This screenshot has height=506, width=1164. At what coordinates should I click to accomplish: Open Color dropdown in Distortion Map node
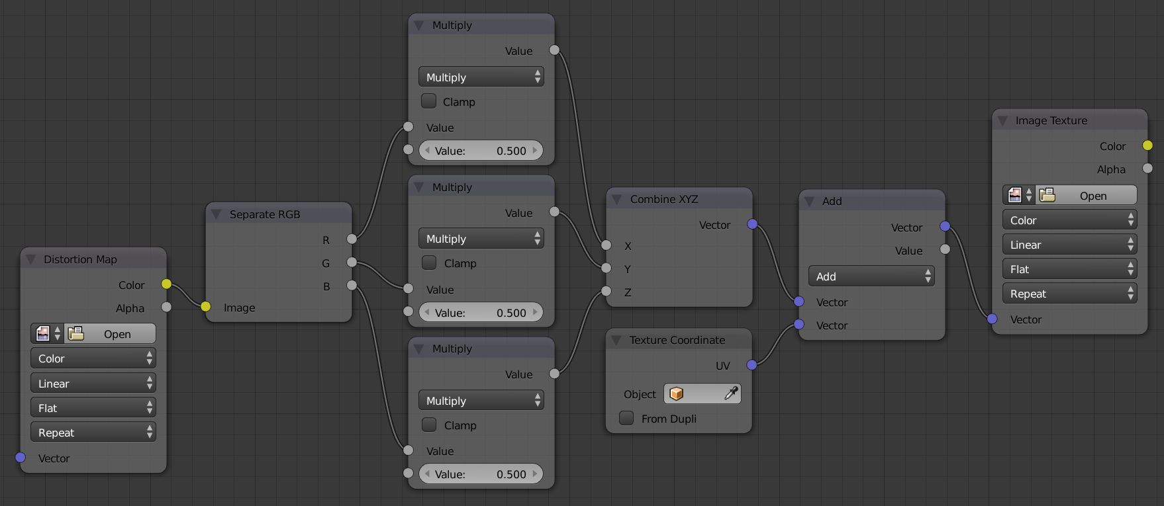93,358
